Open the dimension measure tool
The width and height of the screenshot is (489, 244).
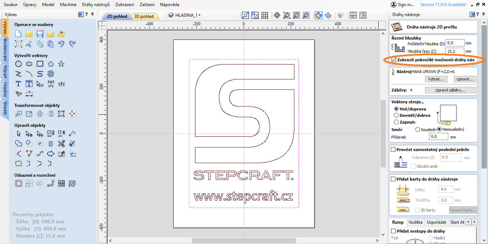29,94
